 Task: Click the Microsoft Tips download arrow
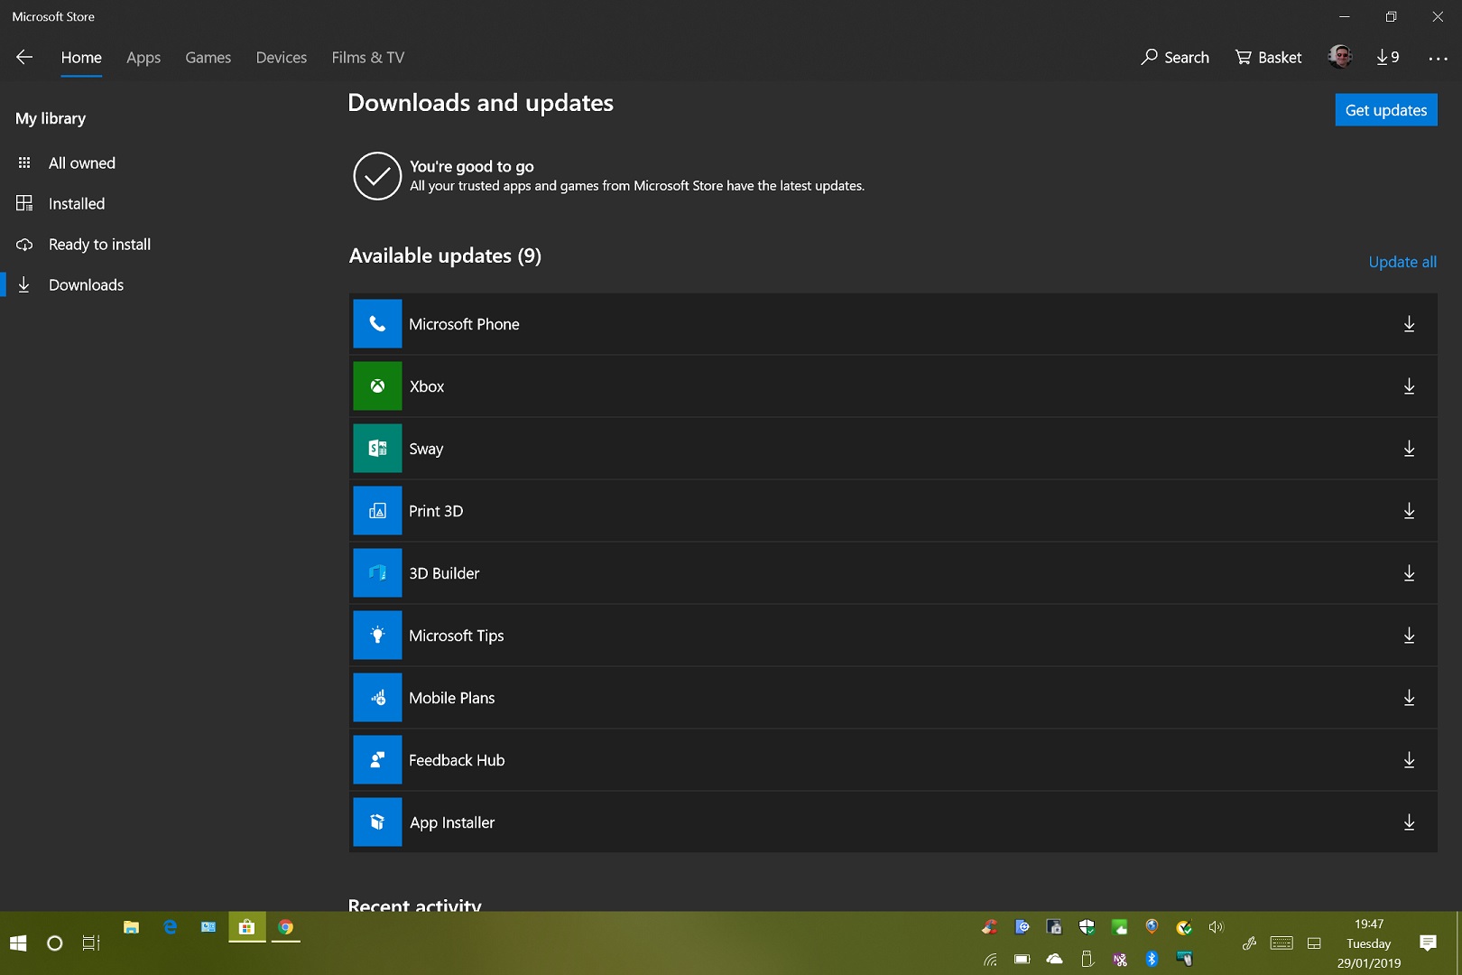coord(1409,636)
